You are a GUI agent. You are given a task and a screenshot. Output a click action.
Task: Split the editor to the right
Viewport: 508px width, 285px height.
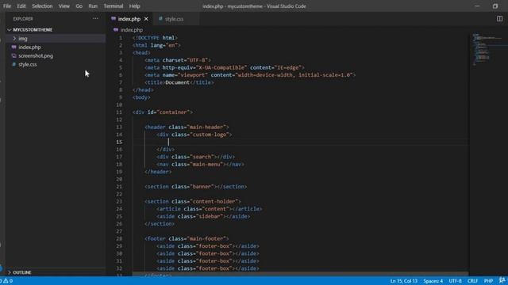pyautogui.click(x=499, y=19)
